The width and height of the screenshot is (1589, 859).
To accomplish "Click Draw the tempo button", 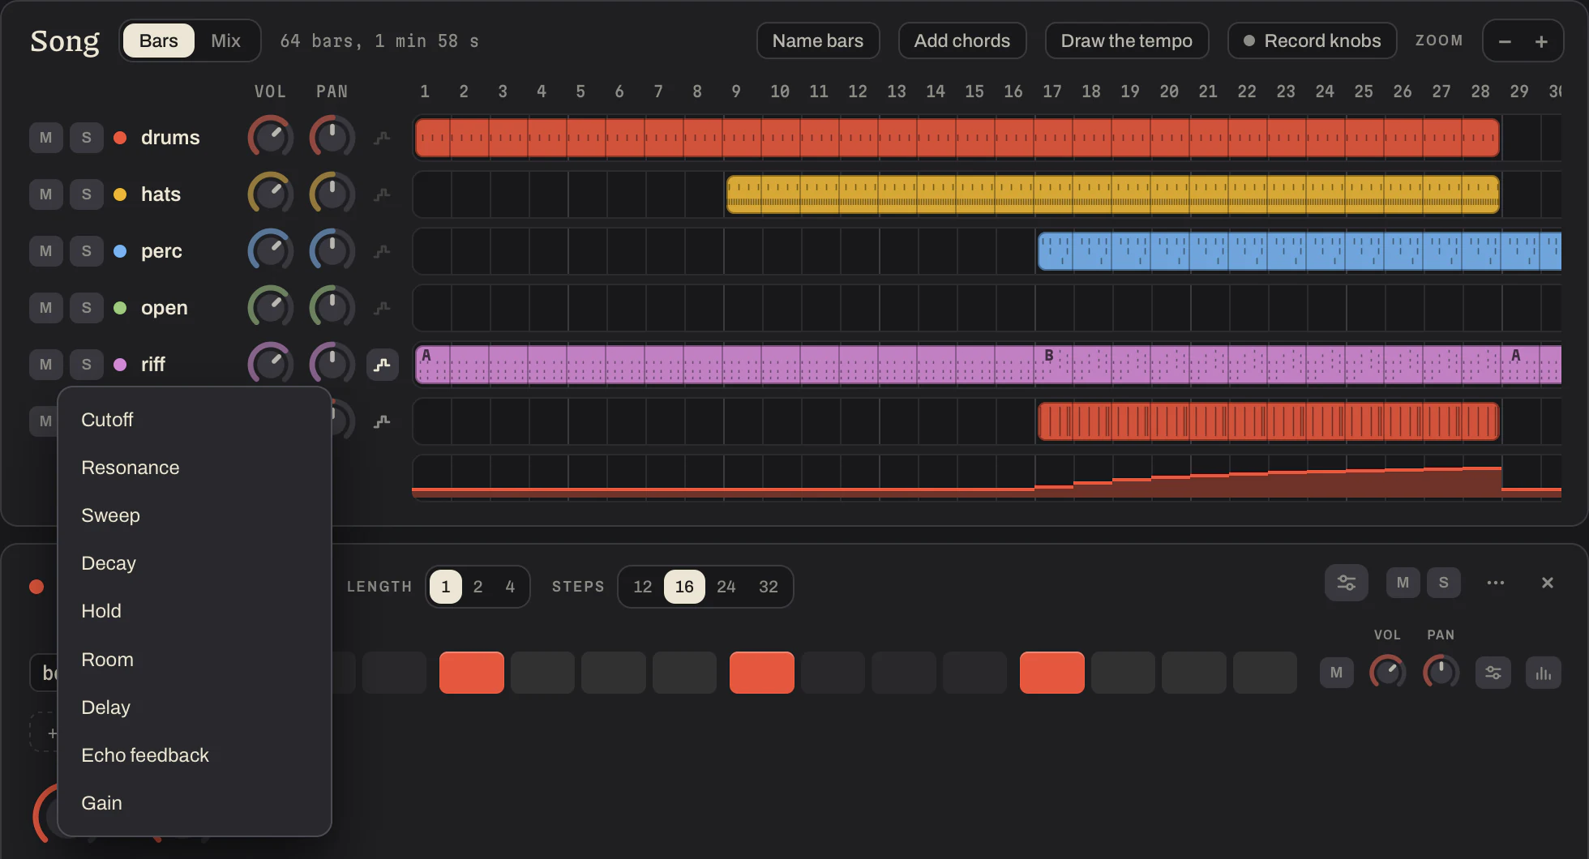I will coord(1127,41).
